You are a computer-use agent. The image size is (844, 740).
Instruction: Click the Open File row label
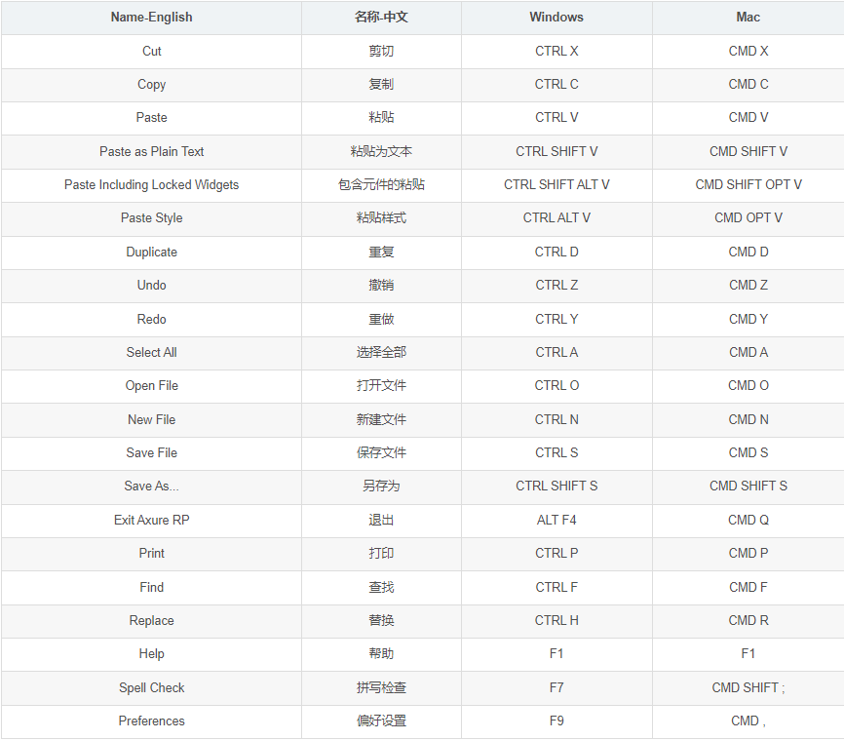point(151,385)
